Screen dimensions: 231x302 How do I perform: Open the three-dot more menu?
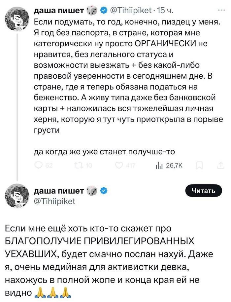click(220, 10)
